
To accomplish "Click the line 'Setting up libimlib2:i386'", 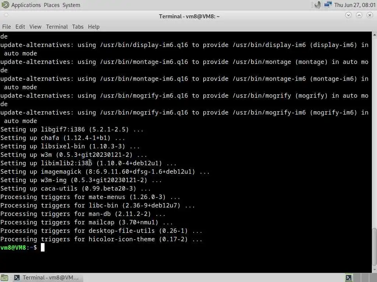I will [x=88, y=163].
